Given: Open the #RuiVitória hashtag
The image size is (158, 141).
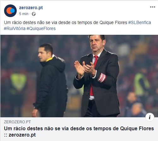Looking at the screenshot, I should [x=15, y=28].
